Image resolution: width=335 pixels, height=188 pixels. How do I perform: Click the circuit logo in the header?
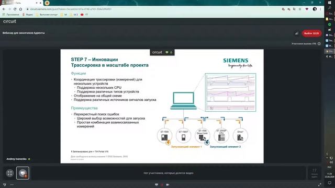pos(9,21)
